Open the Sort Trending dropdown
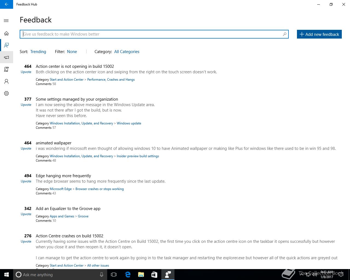The height and width of the screenshot is (280, 350). coord(38,52)
